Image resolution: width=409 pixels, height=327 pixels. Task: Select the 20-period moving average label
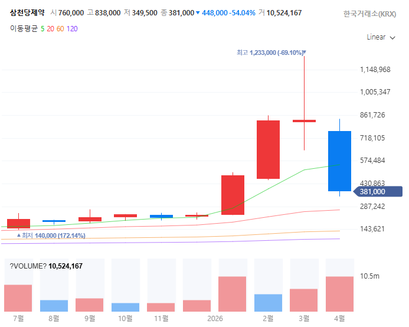50,29
